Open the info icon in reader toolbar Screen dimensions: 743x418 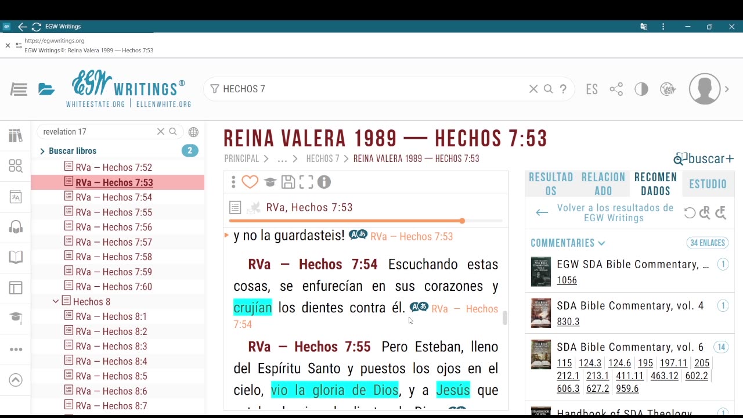click(x=324, y=182)
